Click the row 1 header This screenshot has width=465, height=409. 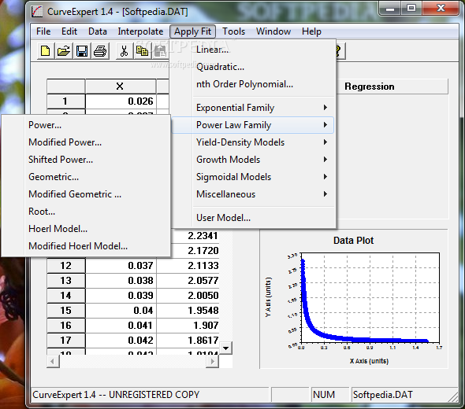[x=66, y=101]
